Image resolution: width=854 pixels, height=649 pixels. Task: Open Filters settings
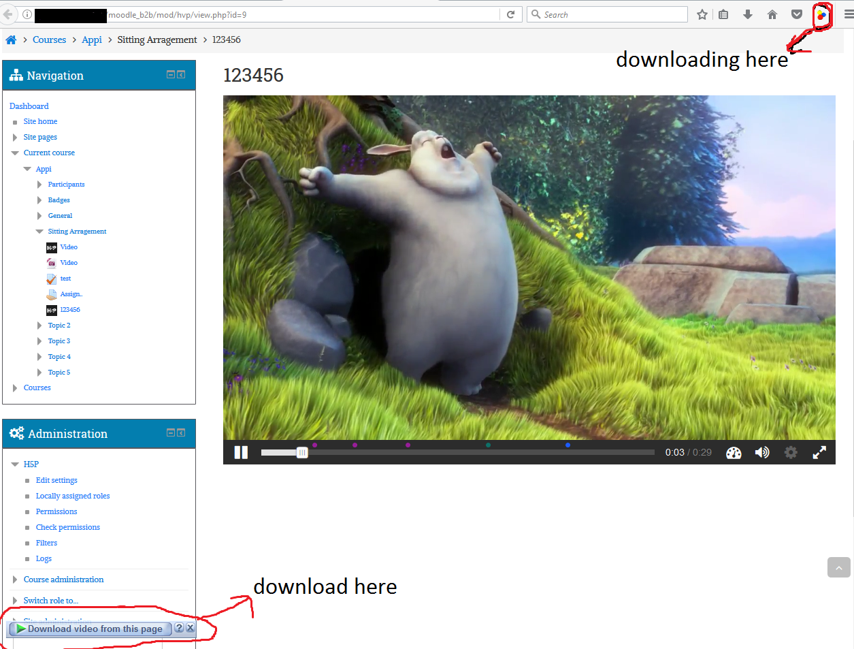point(46,543)
